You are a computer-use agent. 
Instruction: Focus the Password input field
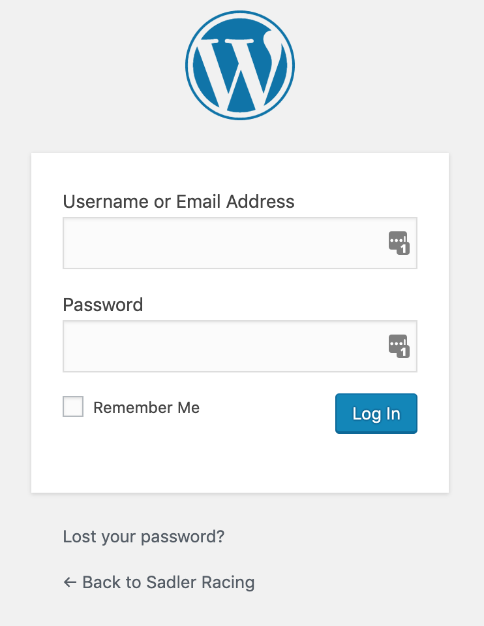(x=222, y=346)
